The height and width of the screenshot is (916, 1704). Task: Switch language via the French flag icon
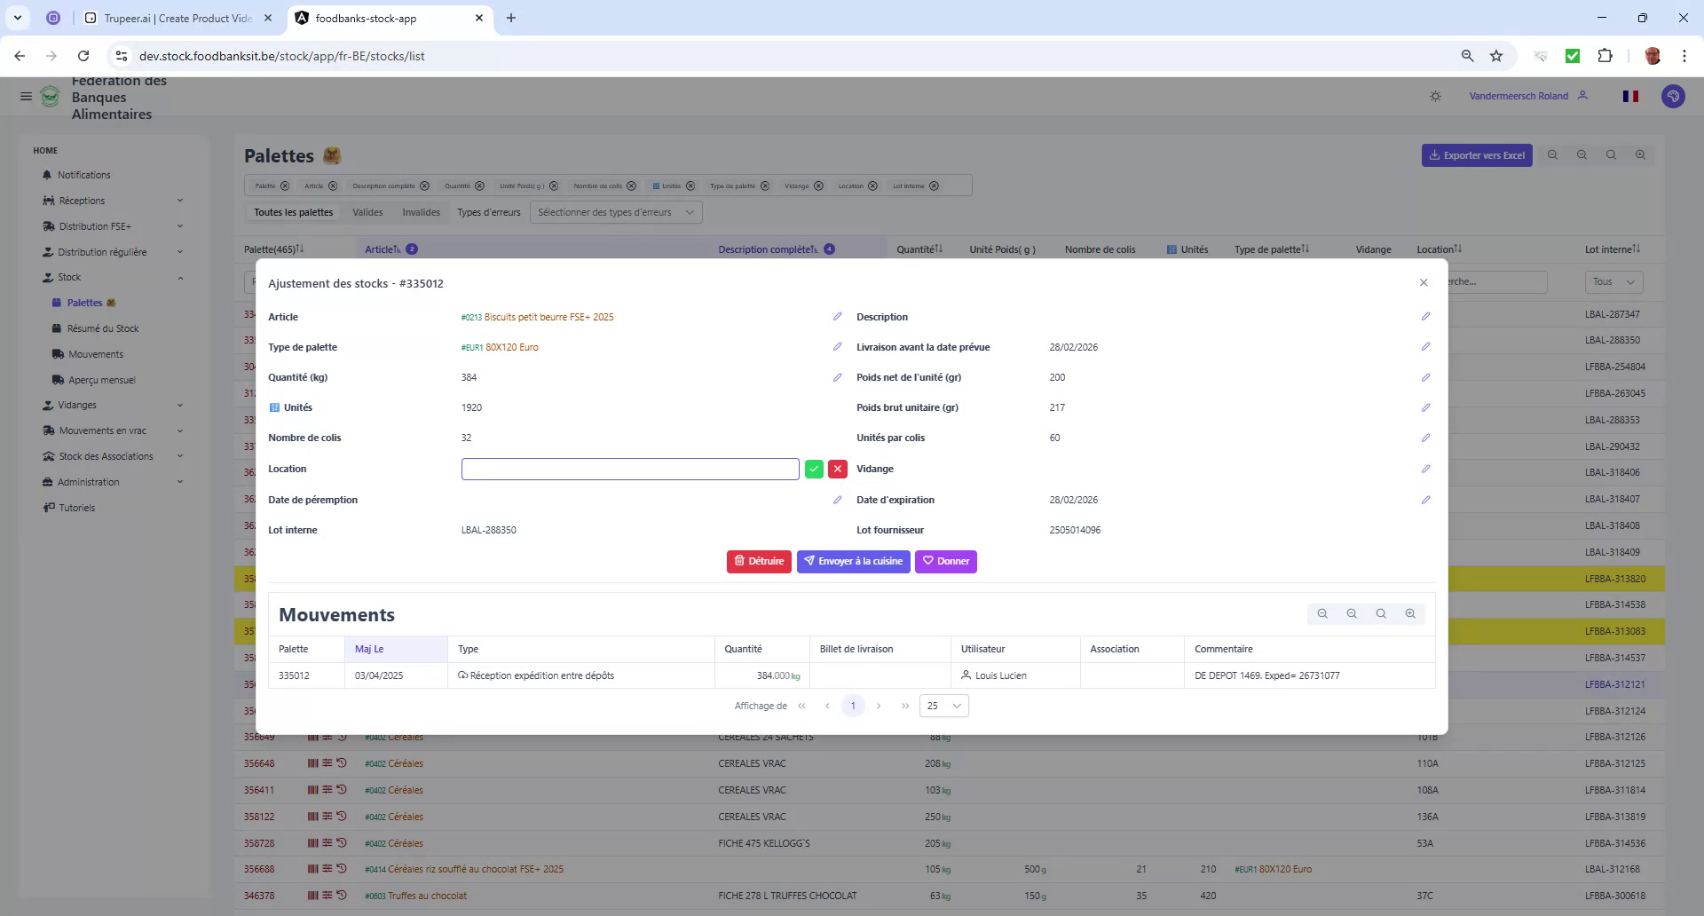pos(1630,96)
